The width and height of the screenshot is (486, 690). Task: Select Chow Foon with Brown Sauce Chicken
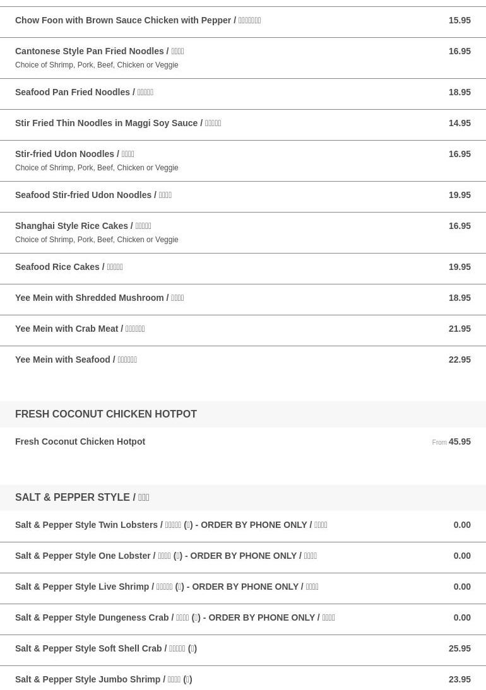point(243,22)
